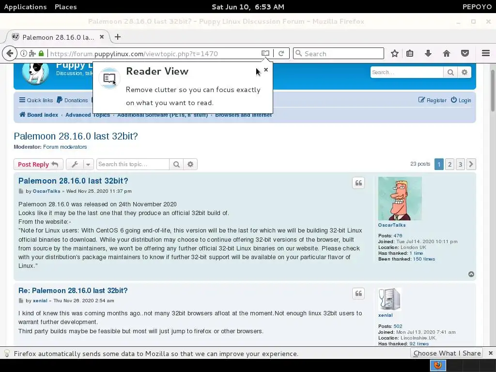Click OscarTalks avatar image
496x372 pixels.
click(x=400, y=198)
